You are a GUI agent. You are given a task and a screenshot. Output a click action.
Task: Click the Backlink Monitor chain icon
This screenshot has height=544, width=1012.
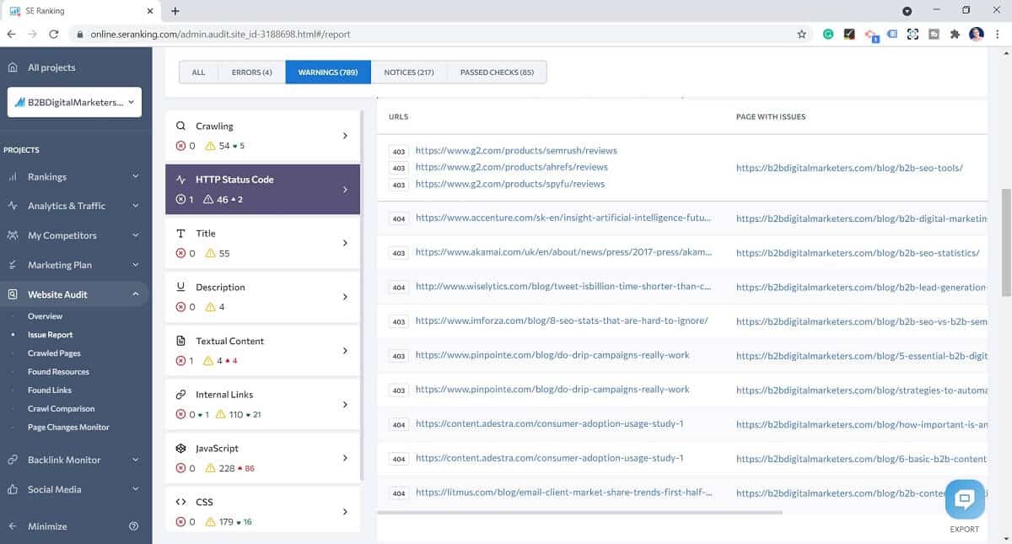(13, 460)
